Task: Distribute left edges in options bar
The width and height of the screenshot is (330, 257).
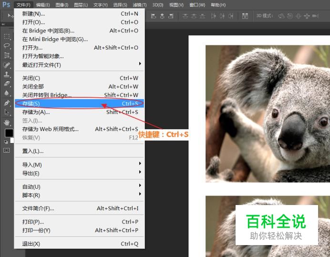Action: [x=214, y=16]
